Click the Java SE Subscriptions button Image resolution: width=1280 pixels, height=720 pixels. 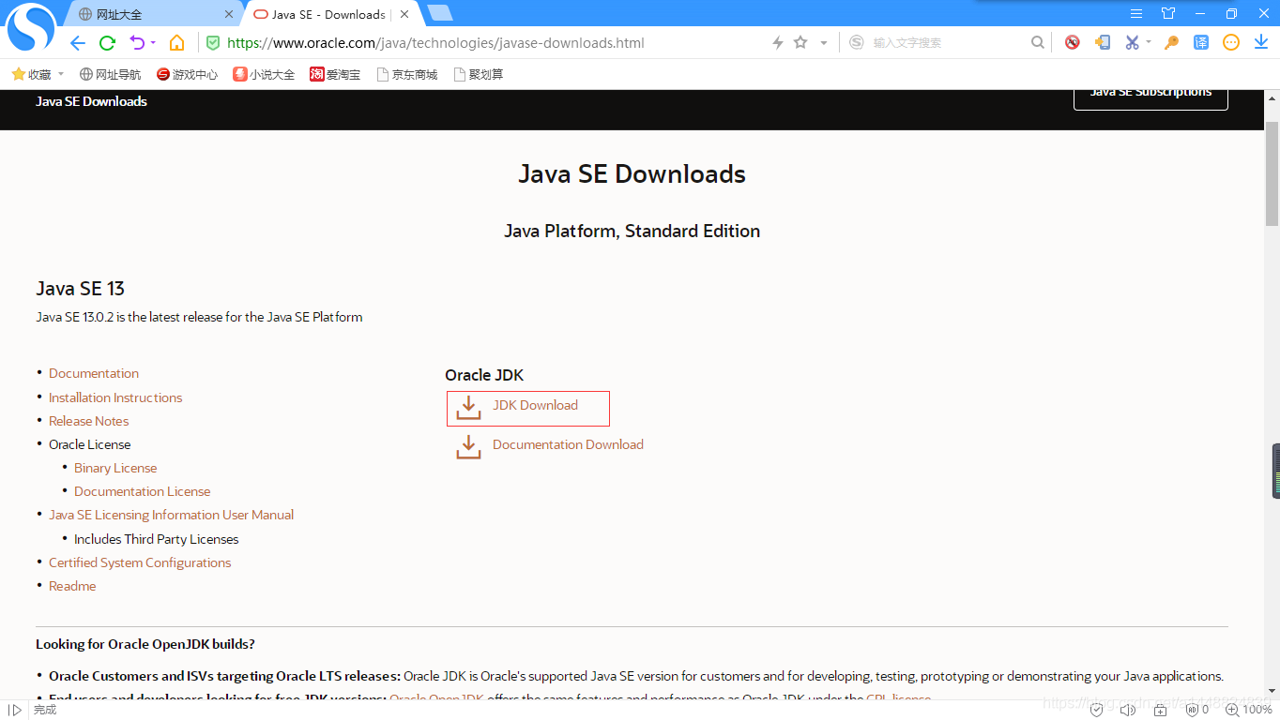click(1150, 95)
